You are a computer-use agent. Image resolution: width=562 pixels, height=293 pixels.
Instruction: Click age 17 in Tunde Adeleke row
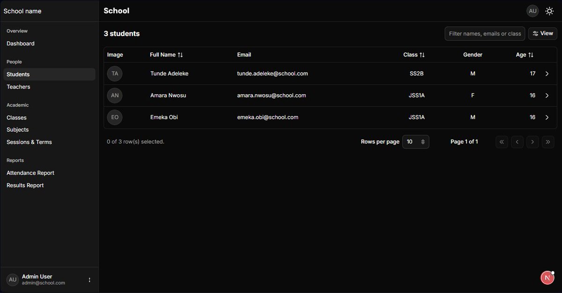pyautogui.click(x=532, y=74)
